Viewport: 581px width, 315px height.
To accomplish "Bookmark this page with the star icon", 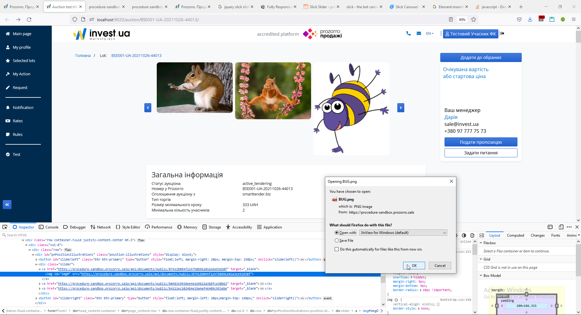I will coord(474,19).
